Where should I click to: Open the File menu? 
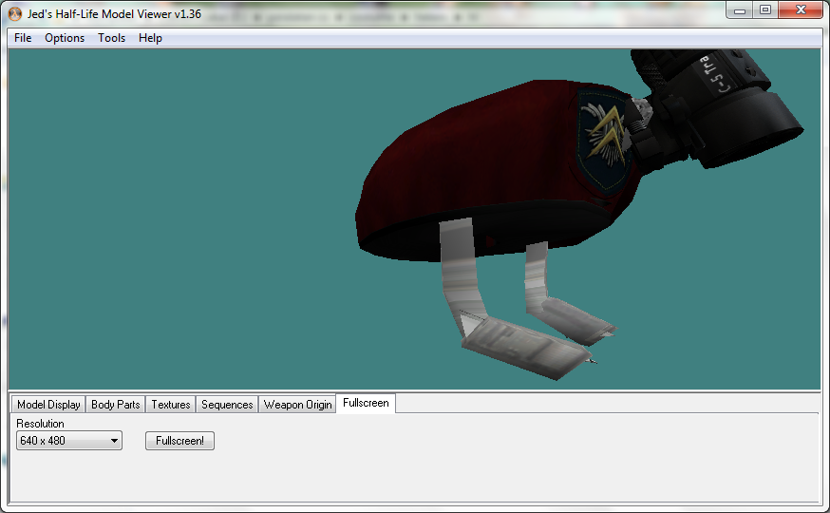pyautogui.click(x=23, y=38)
